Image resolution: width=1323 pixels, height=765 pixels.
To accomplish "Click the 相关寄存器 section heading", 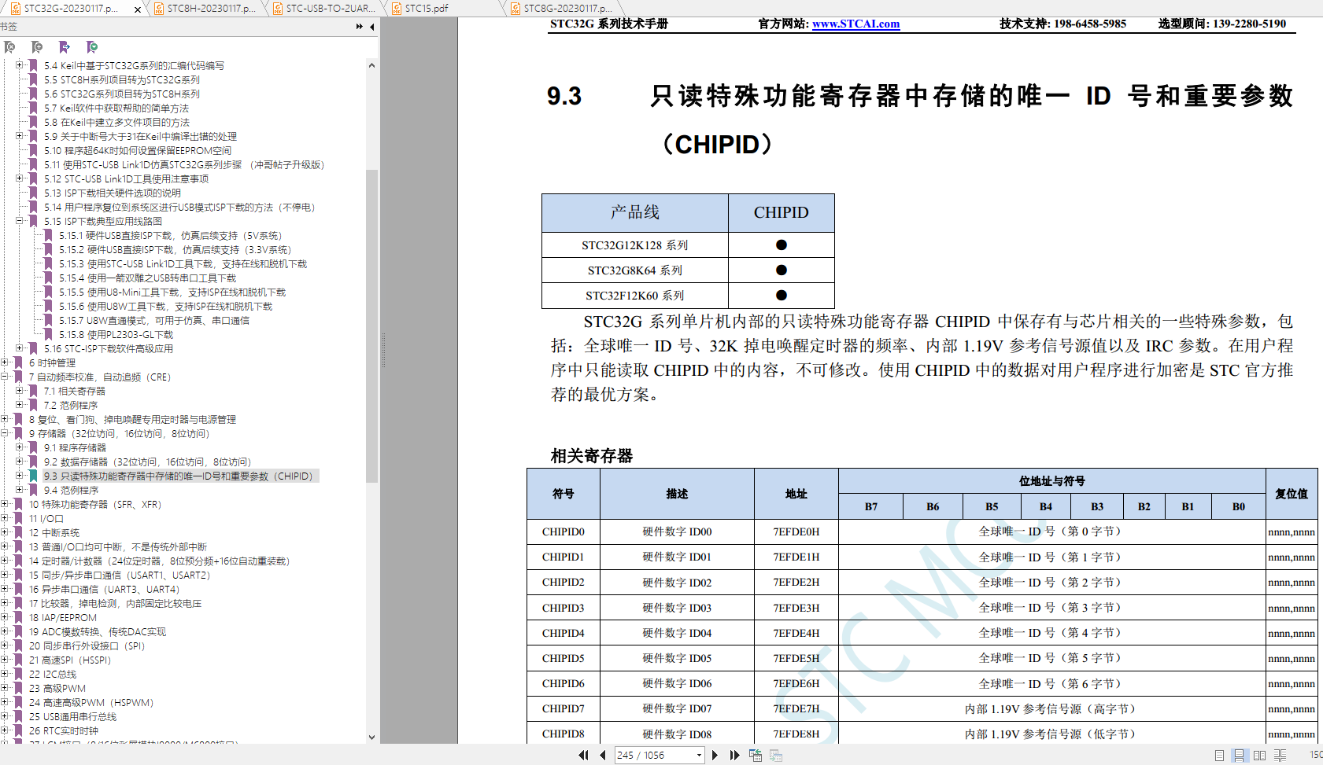I will click(x=592, y=455).
